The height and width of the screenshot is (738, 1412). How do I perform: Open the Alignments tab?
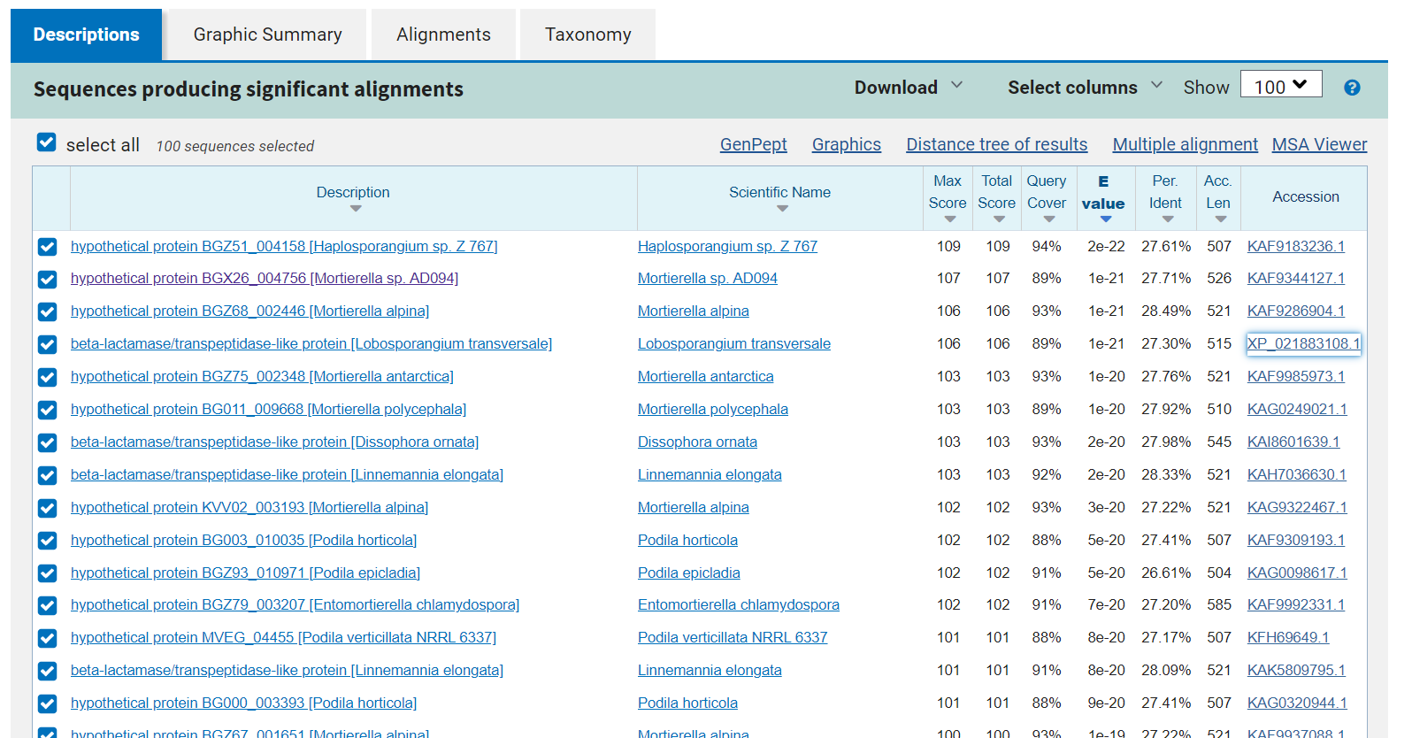pos(443,35)
